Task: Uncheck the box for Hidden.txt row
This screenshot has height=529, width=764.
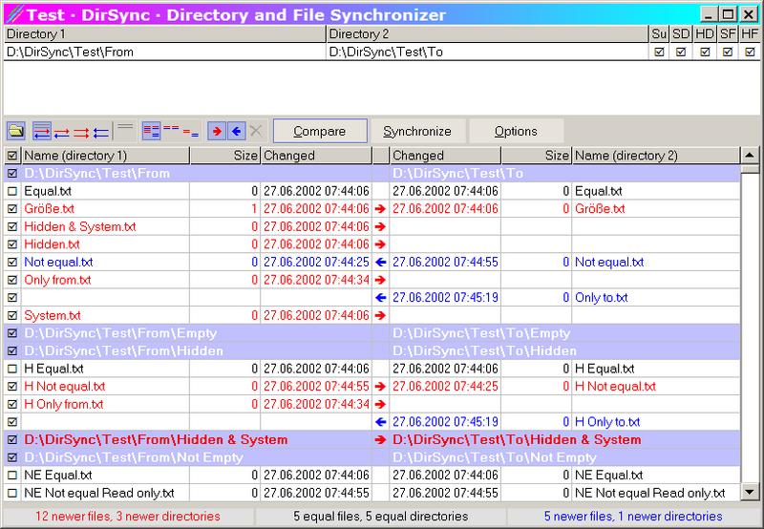Action: pos(12,244)
